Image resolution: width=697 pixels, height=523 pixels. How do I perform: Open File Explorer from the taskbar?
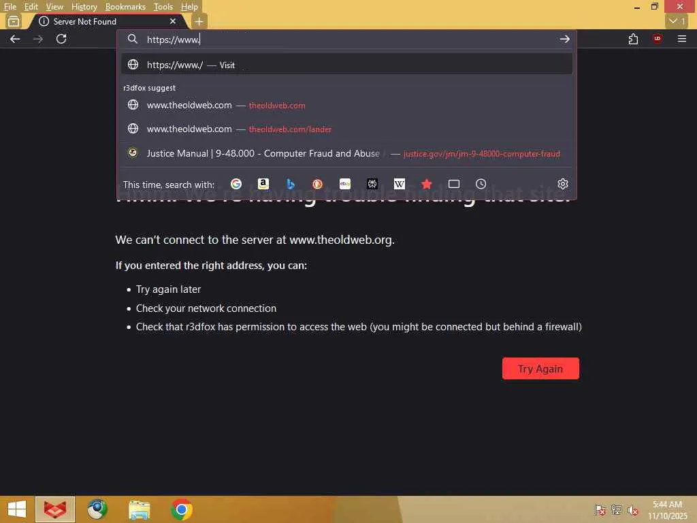click(x=139, y=509)
